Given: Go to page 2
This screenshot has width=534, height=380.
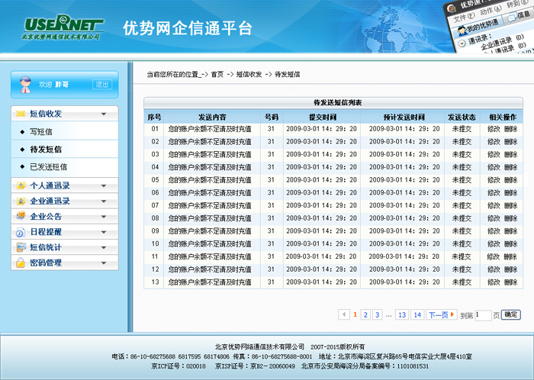Looking at the screenshot, I should tap(365, 314).
